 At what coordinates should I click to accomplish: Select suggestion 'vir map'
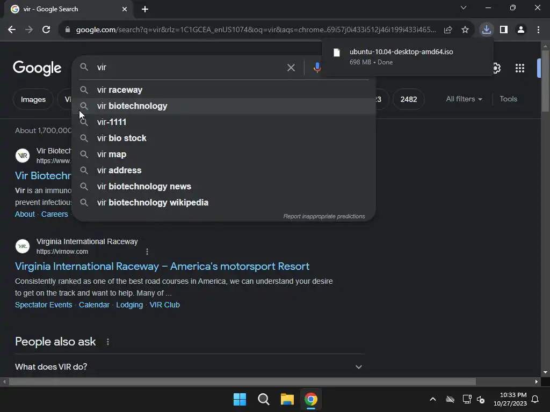[224, 154]
